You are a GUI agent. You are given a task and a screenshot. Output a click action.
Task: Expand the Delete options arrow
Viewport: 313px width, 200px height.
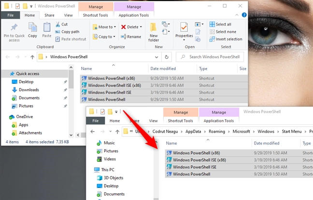(141, 27)
